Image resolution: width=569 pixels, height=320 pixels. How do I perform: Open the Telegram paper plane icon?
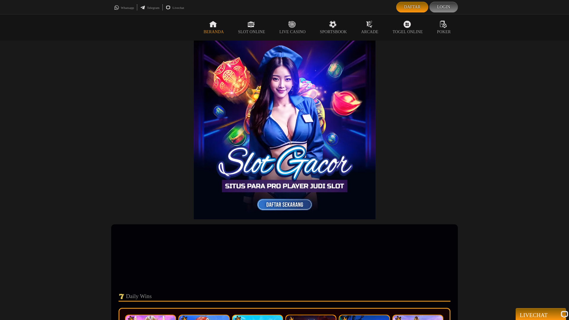[143, 8]
